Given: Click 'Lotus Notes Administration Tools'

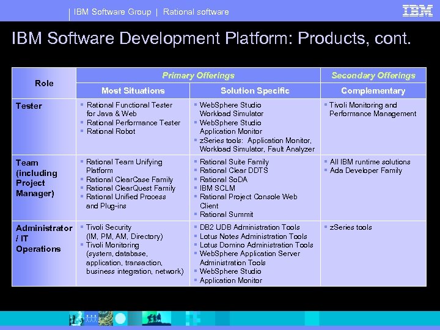Looking at the screenshot, I should pos(254,237).
